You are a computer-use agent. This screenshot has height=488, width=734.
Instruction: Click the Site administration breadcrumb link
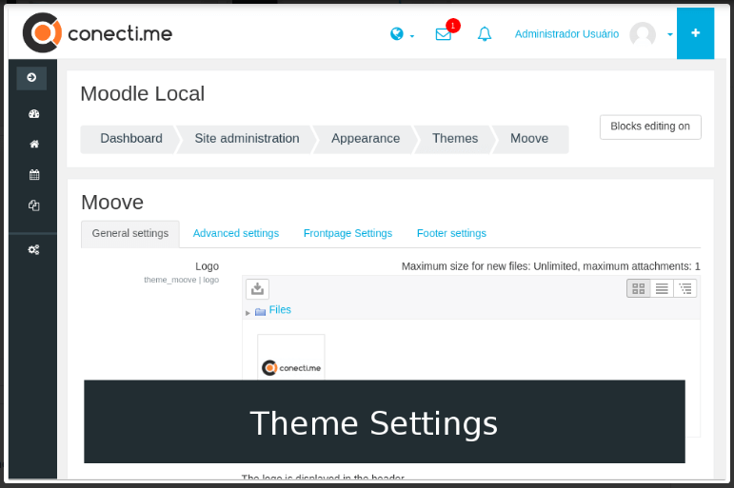pyautogui.click(x=247, y=139)
